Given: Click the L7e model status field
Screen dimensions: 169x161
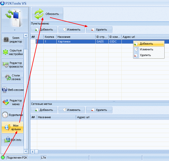Looking at the screenshot, I should (43, 158).
